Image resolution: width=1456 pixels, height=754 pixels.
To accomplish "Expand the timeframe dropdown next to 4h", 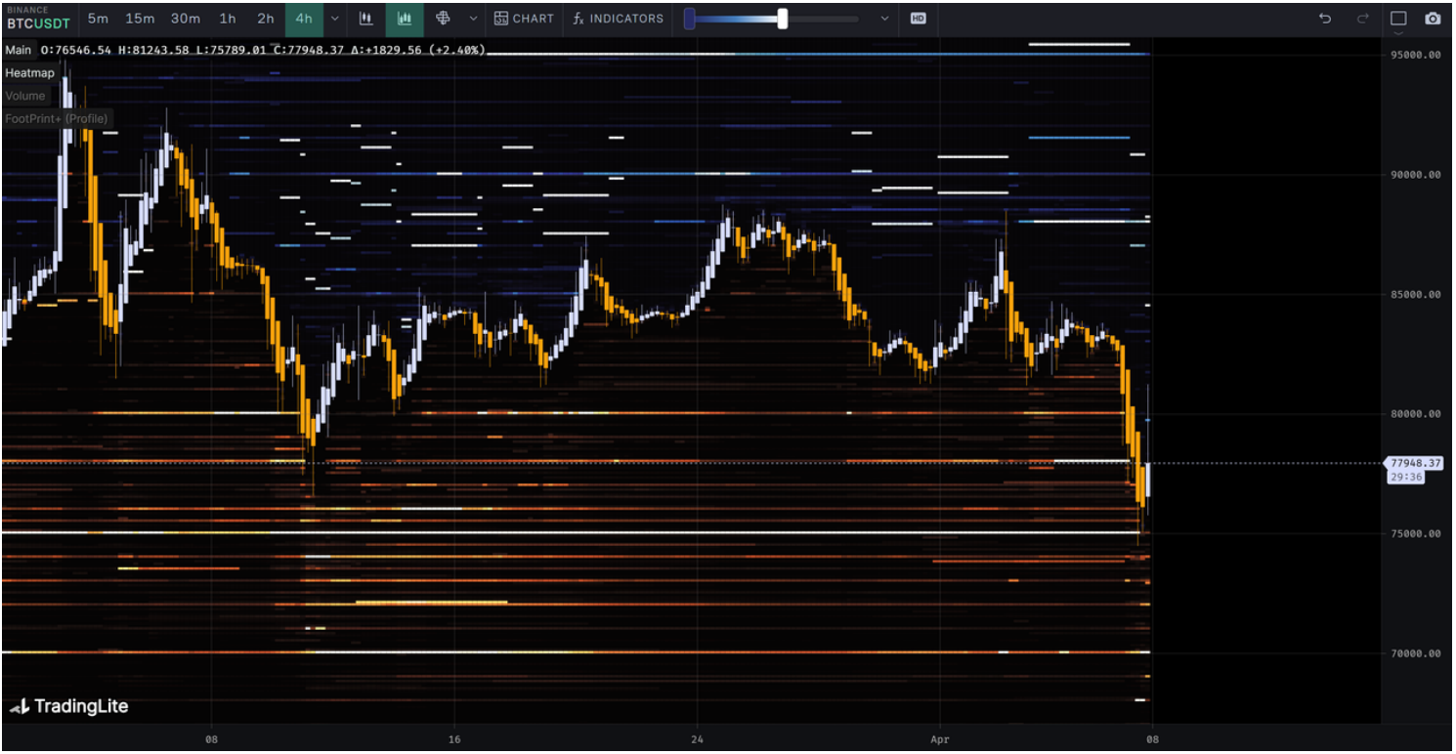I will (x=335, y=19).
